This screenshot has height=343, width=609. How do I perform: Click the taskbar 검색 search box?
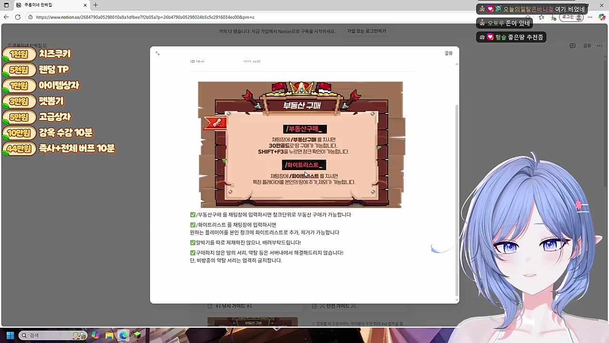(52, 335)
